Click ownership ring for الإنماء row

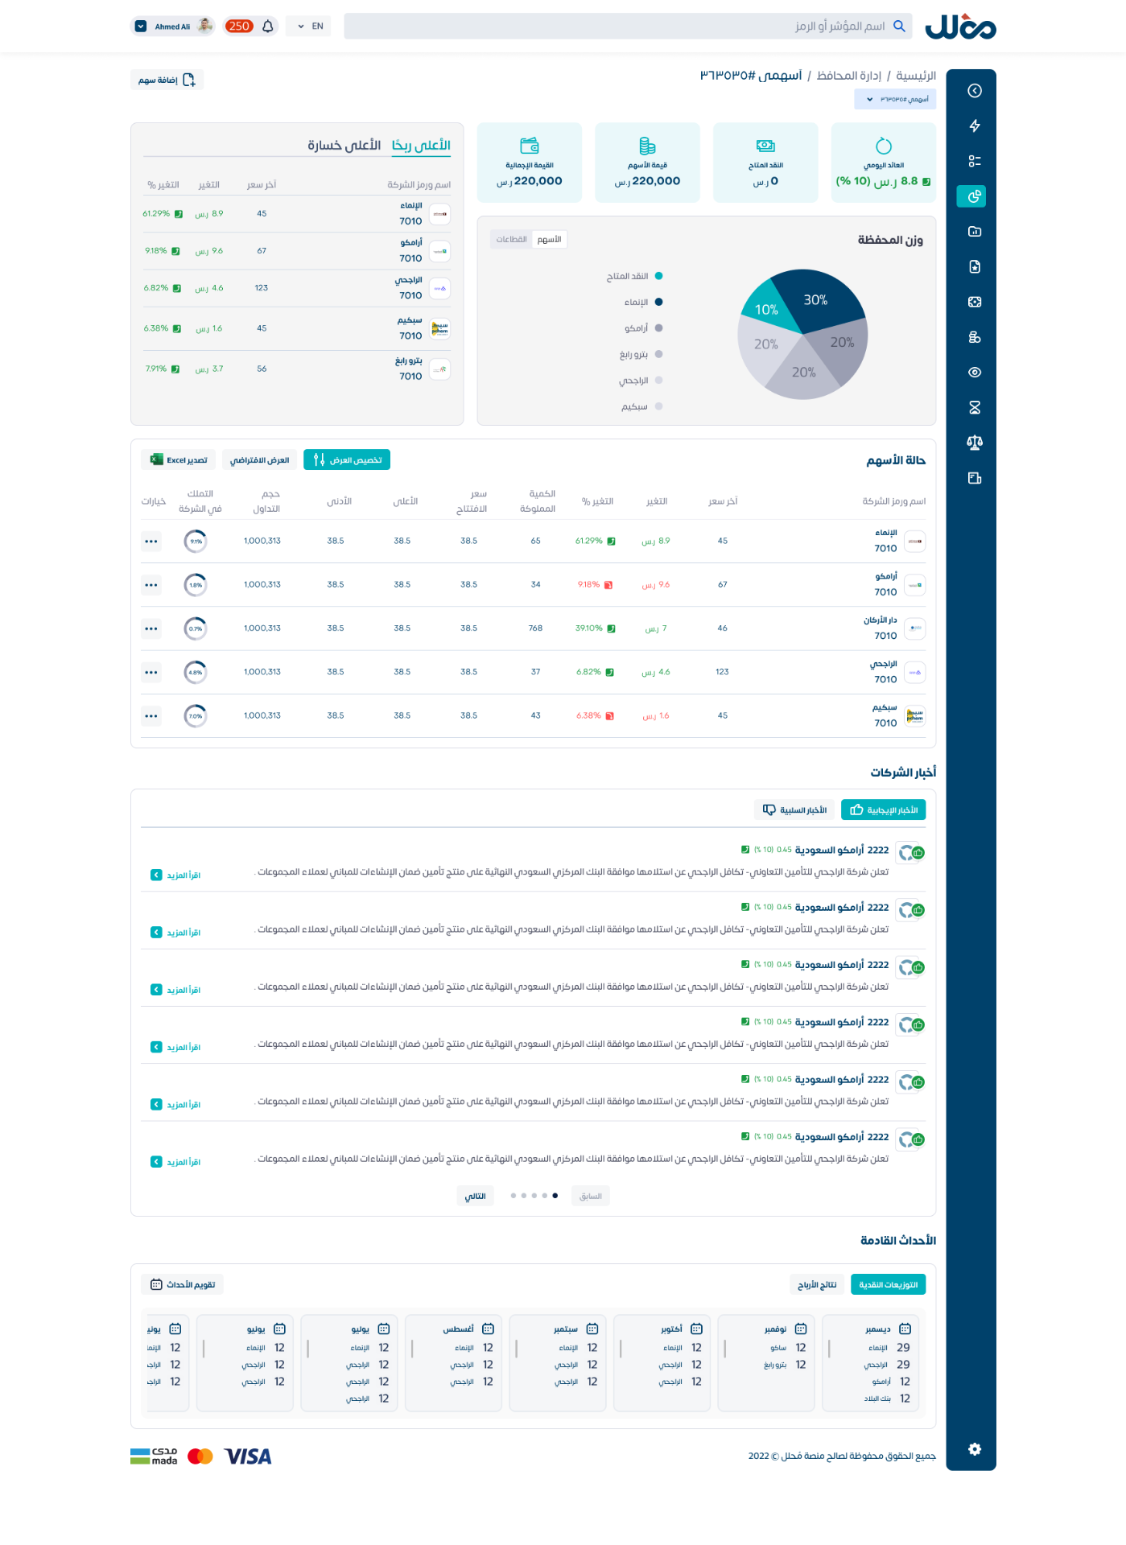(x=196, y=542)
